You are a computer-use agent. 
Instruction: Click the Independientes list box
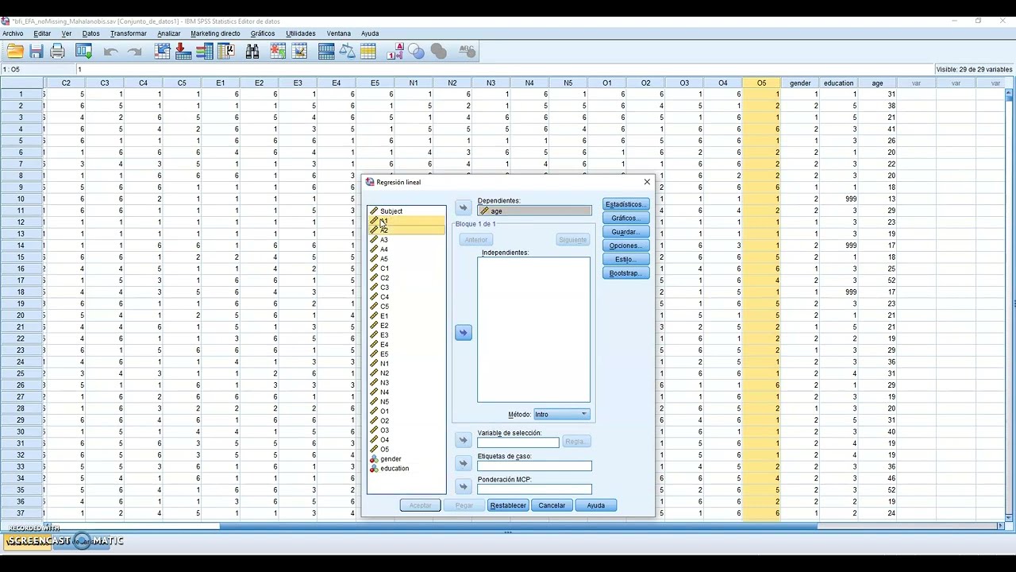tap(534, 330)
